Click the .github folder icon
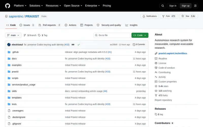The height and width of the screenshot is (127, 203). click(9, 52)
